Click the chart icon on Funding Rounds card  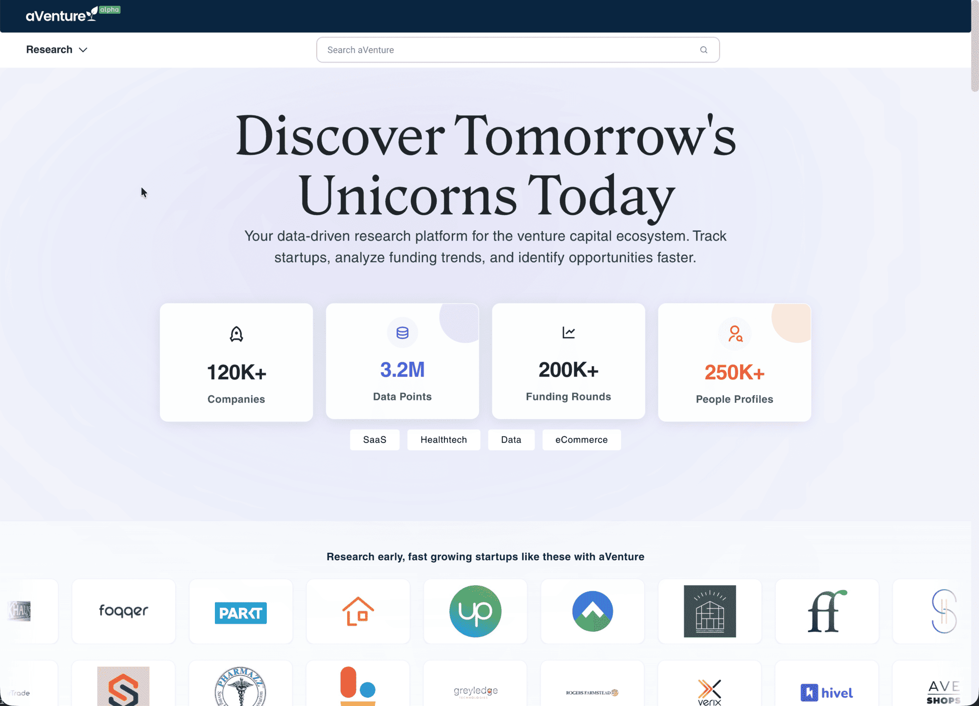(568, 331)
